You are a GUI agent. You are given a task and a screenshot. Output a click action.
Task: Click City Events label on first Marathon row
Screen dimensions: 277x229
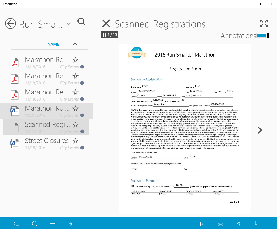[x=69, y=67]
